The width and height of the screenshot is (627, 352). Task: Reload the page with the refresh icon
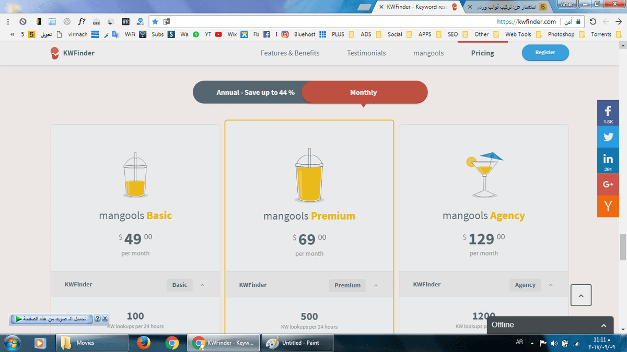593,22
